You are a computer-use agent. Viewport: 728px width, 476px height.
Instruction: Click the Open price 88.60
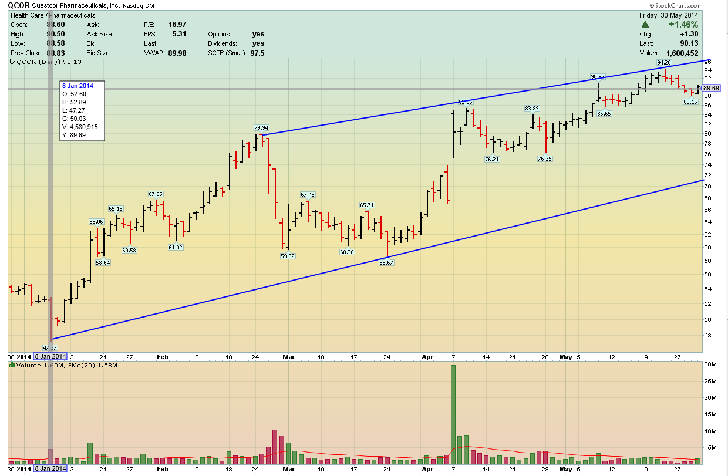click(x=55, y=25)
